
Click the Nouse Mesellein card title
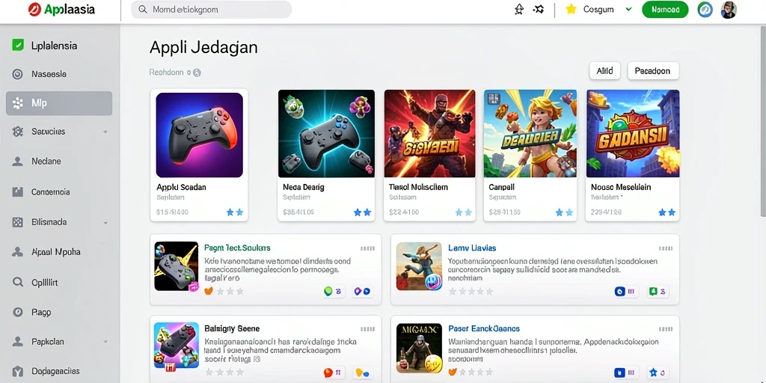(x=621, y=187)
